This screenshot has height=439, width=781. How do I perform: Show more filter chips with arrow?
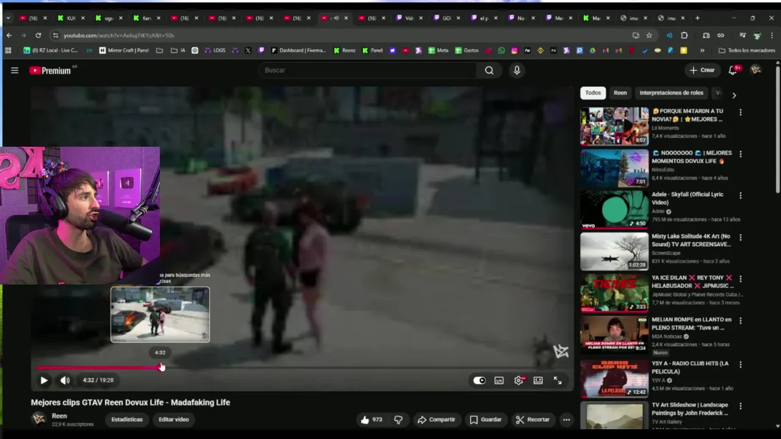[x=734, y=95]
